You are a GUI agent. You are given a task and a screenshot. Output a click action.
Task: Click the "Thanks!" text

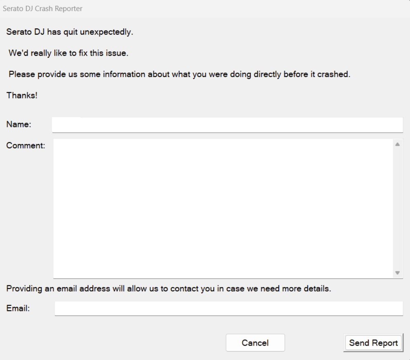(22, 95)
